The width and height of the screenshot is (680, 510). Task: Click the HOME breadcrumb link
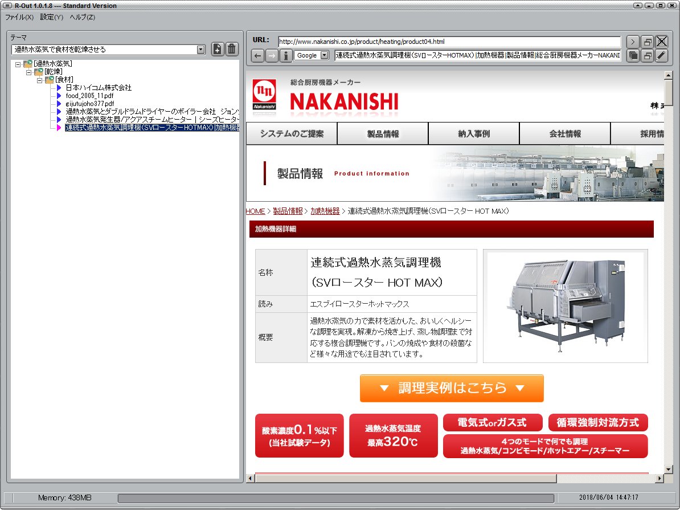[256, 211]
